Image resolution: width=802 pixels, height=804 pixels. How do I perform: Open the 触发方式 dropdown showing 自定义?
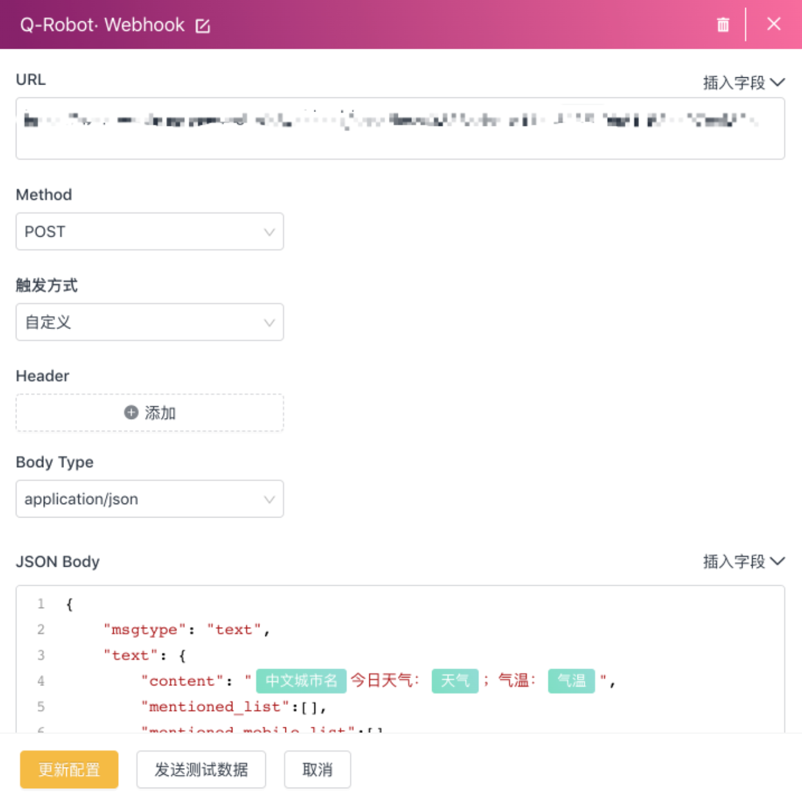click(149, 322)
